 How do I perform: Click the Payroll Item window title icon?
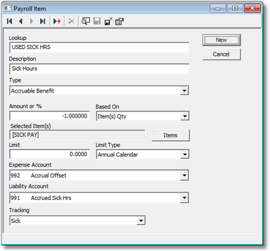click(7, 8)
